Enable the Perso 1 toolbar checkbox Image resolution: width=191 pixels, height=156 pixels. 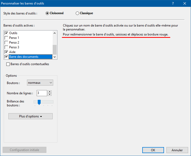pyautogui.click(x=7, y=38)
